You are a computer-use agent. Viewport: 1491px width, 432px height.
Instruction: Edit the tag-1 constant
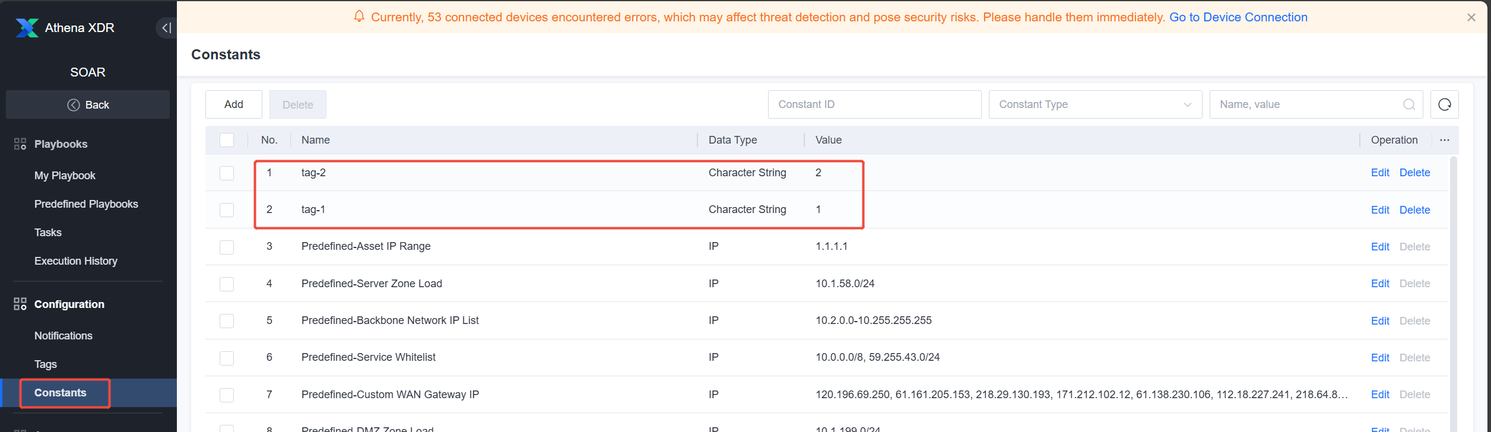(1380, 210)
